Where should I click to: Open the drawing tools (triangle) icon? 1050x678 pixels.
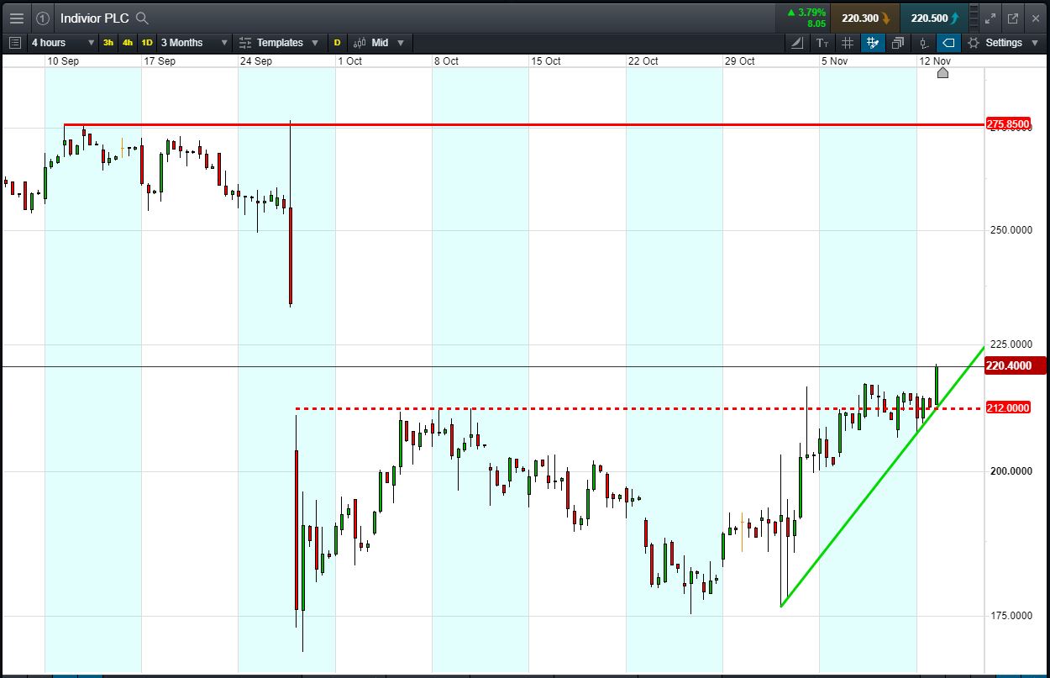(797, 42)
